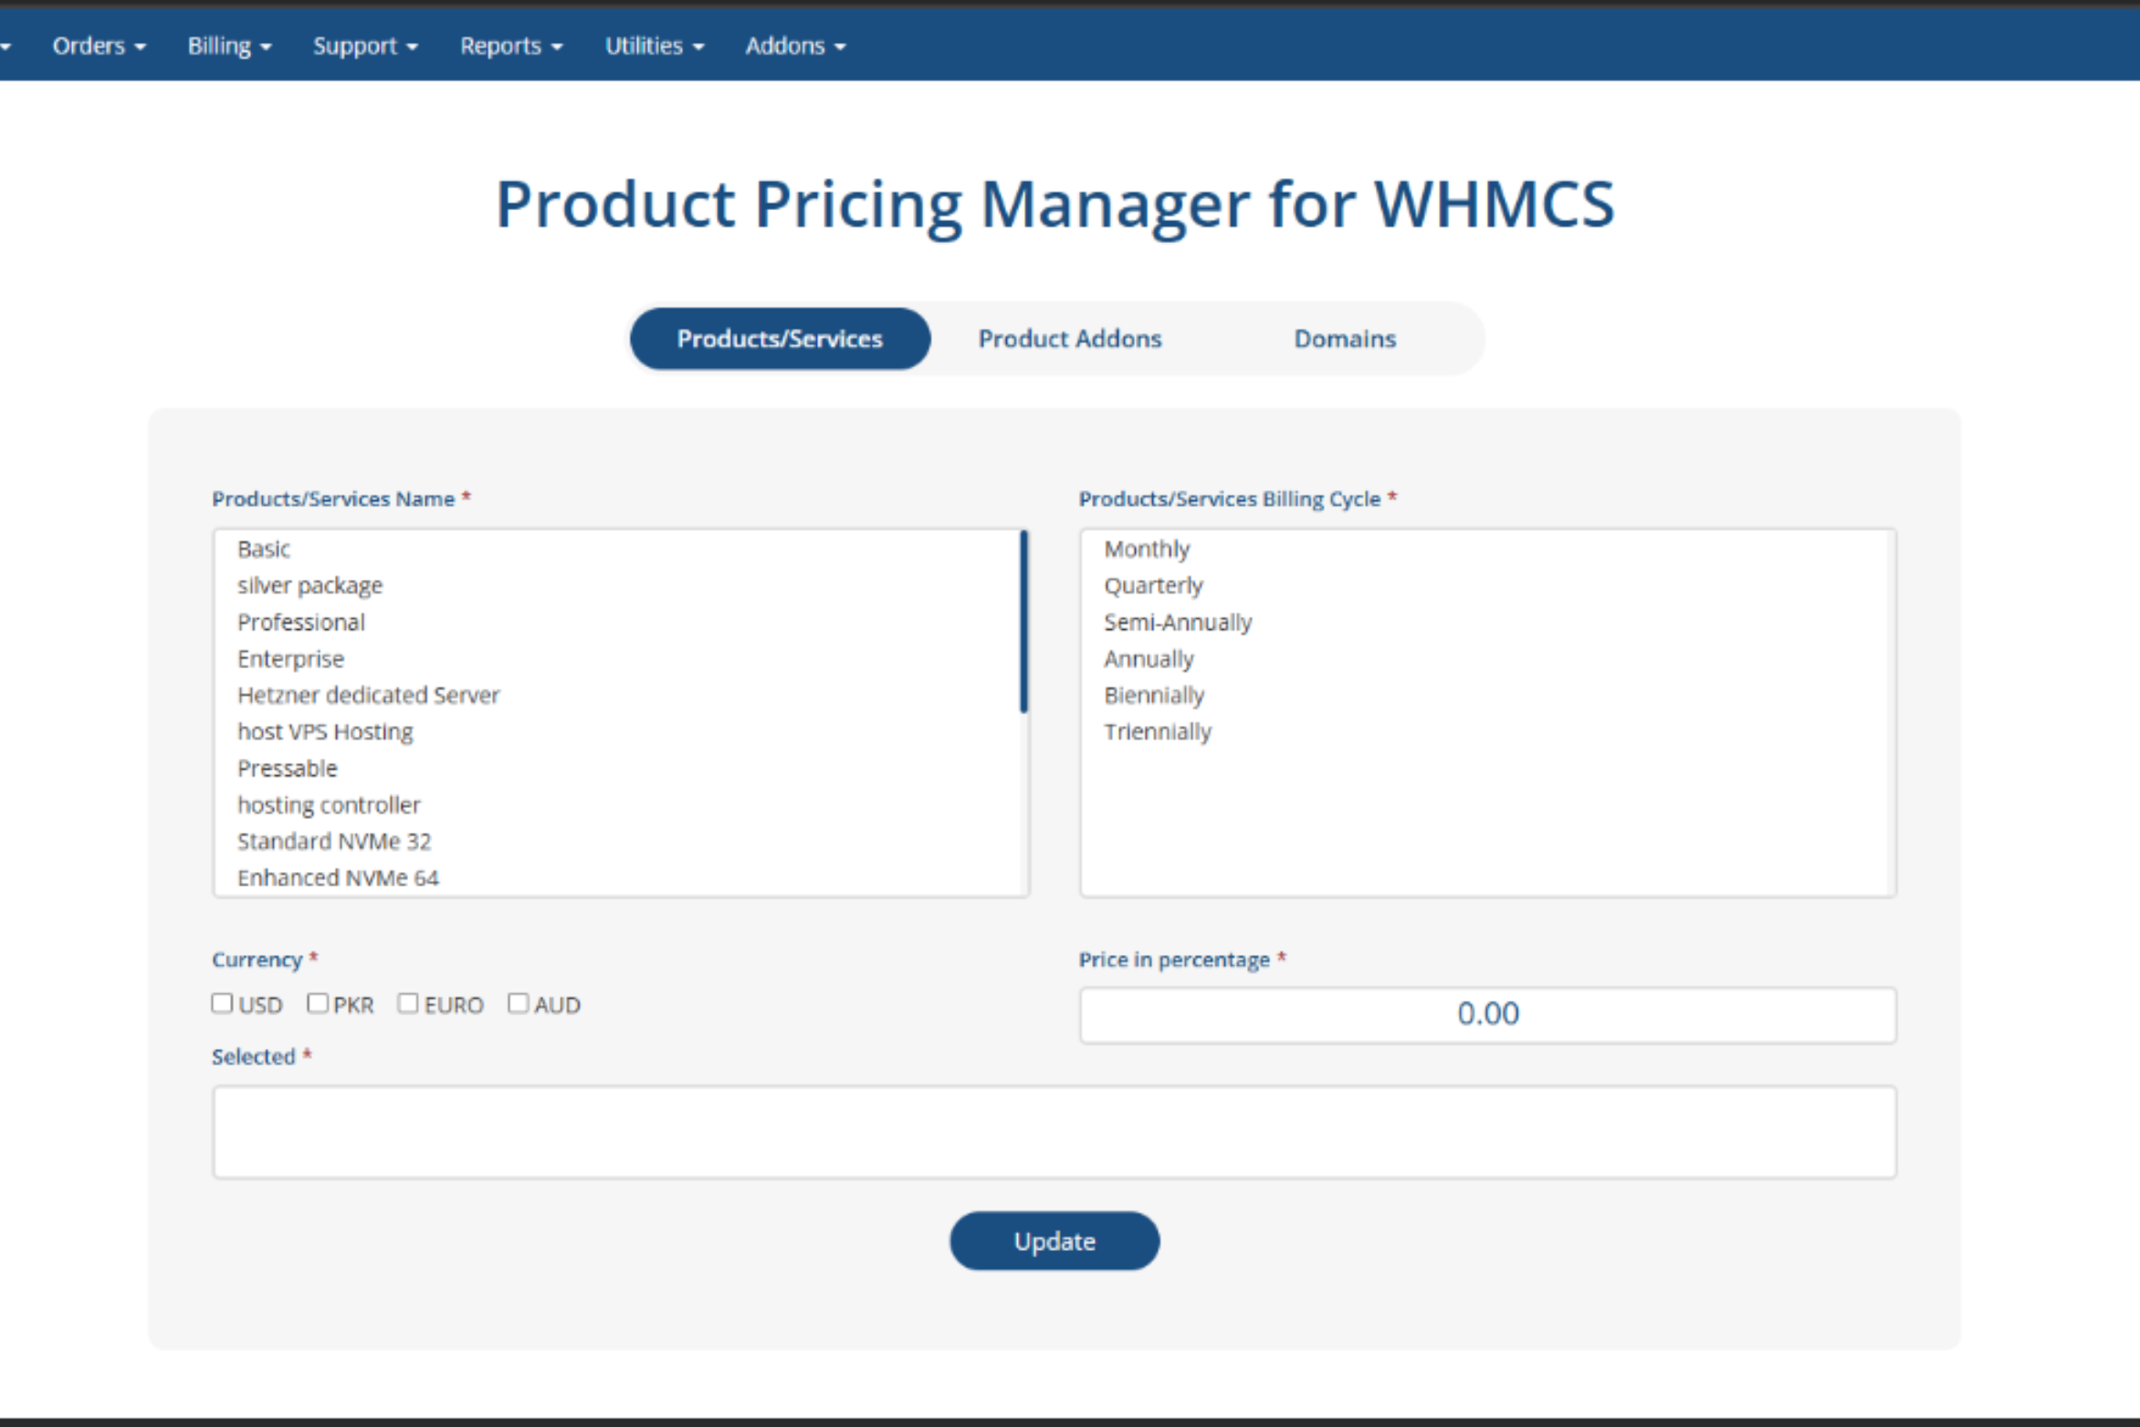Click the Price in percentage field
The width and height of the screenshot is (2140, 1427).
pos(1487,1014)
